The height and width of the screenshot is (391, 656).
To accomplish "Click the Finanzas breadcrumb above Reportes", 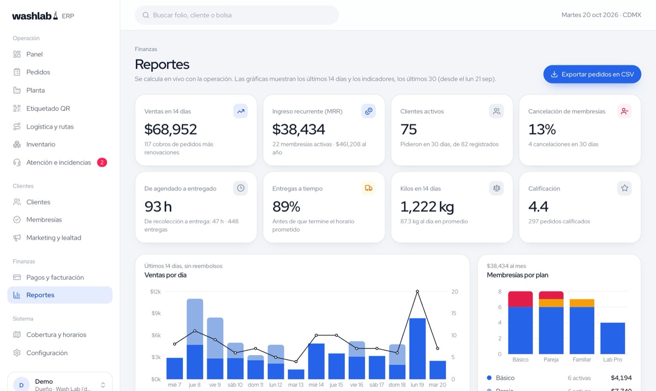I will (x=146, y=49).
